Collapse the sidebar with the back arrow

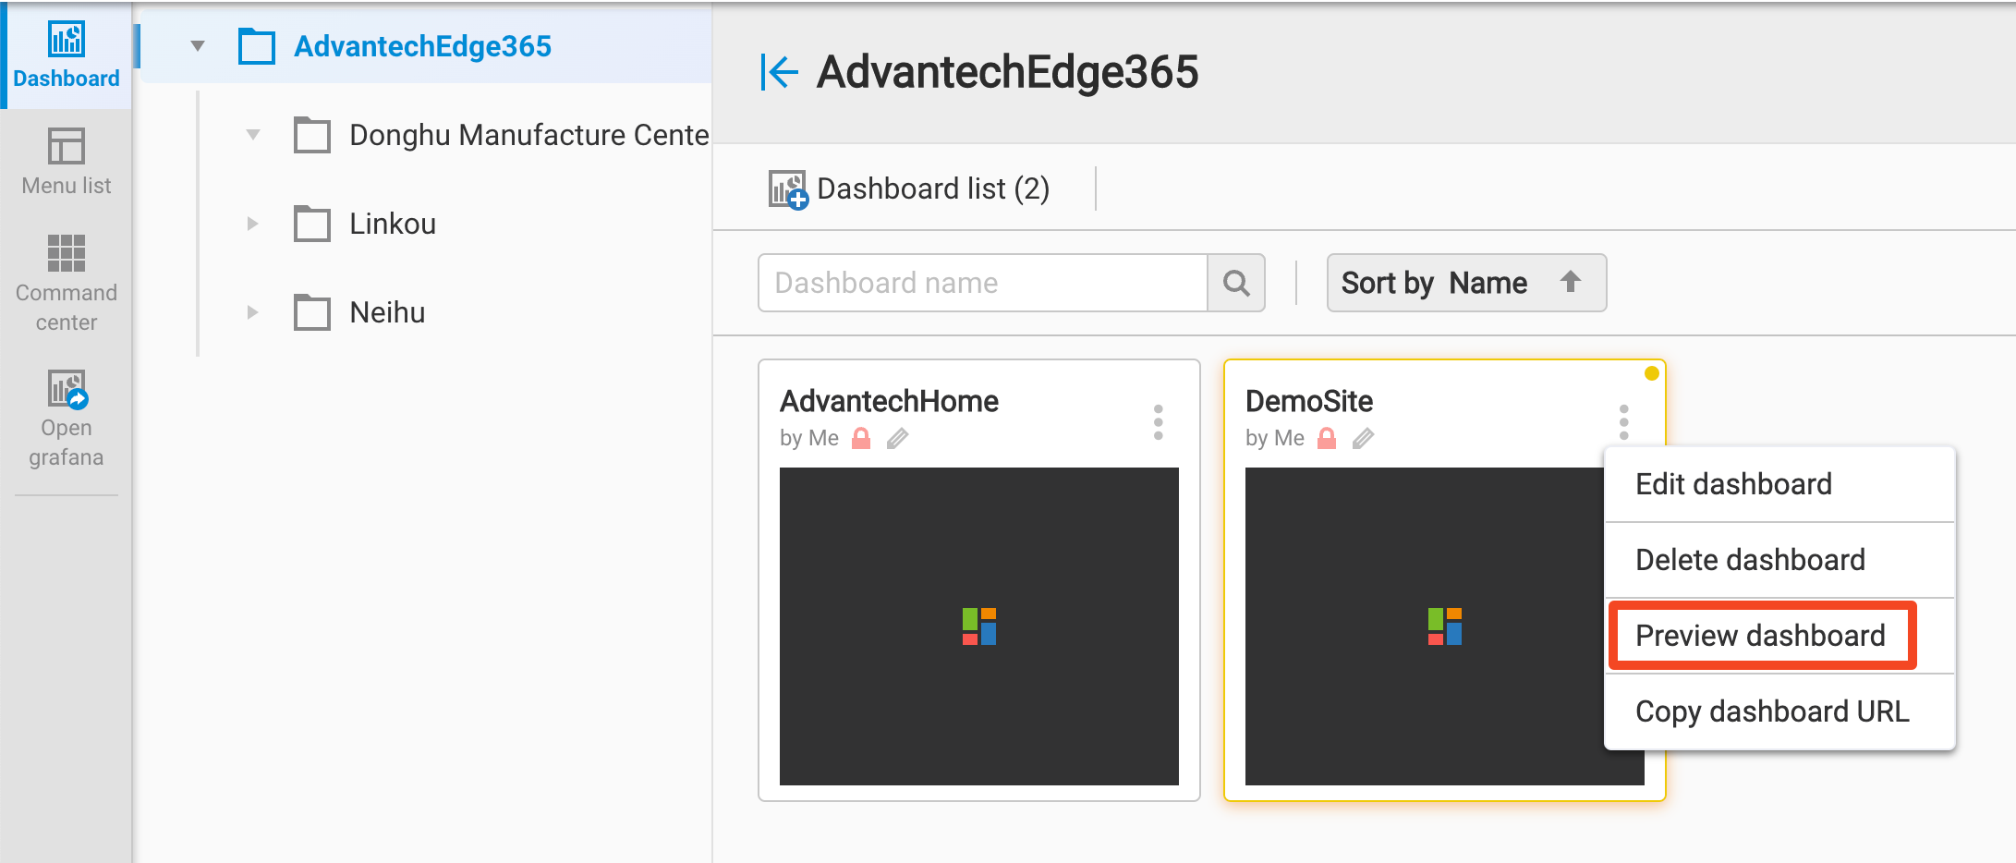point(779,71)
